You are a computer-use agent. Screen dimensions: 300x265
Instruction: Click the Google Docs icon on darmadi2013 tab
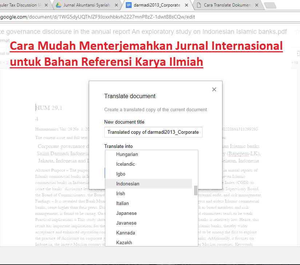click(x=129, y=5)
